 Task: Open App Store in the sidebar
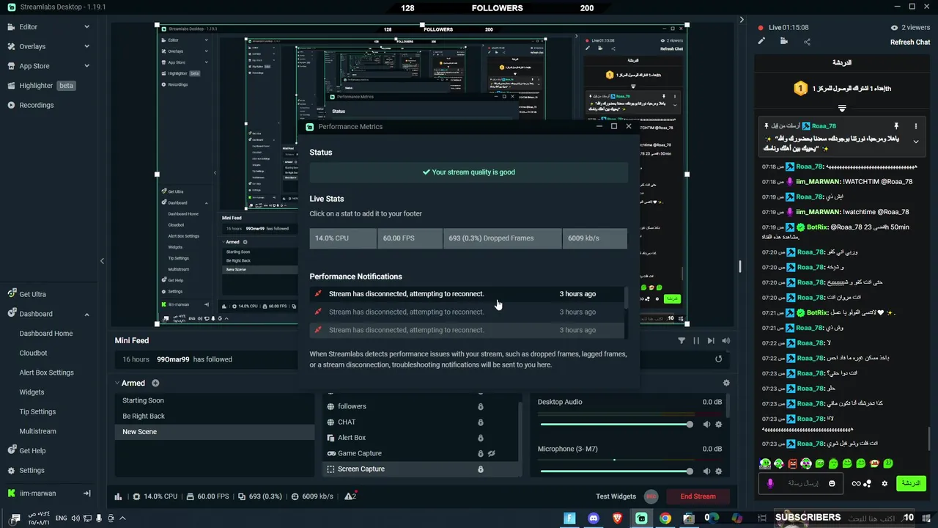click(x=34, y=66)
